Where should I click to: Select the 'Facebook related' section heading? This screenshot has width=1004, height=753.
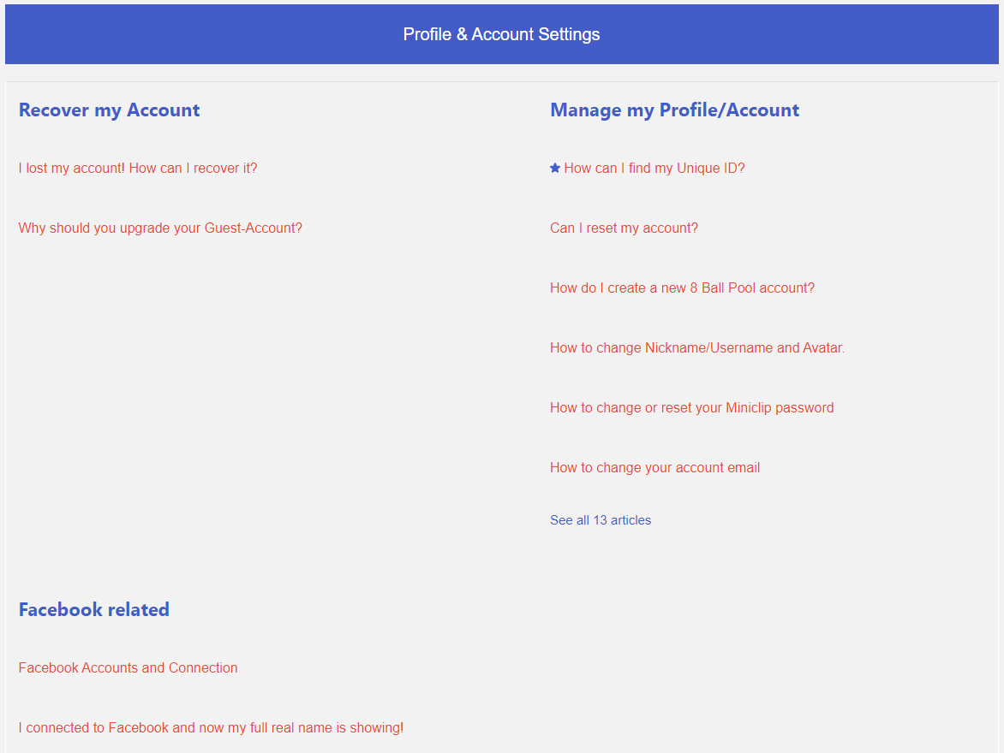click(94, 610)
